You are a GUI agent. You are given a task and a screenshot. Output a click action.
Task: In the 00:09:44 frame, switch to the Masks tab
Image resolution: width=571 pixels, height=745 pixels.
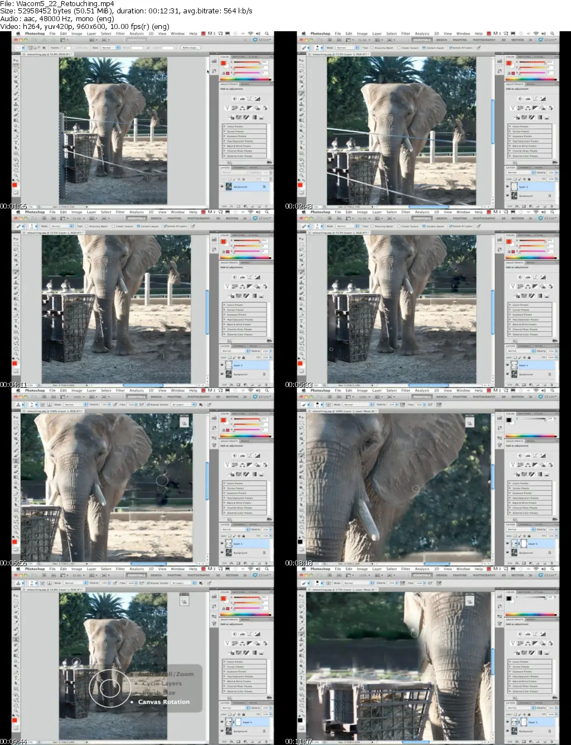point(246,619)
